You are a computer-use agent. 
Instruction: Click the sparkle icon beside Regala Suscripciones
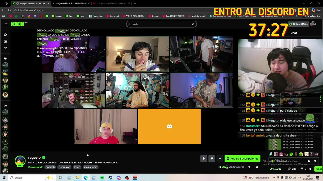[220, 159]
